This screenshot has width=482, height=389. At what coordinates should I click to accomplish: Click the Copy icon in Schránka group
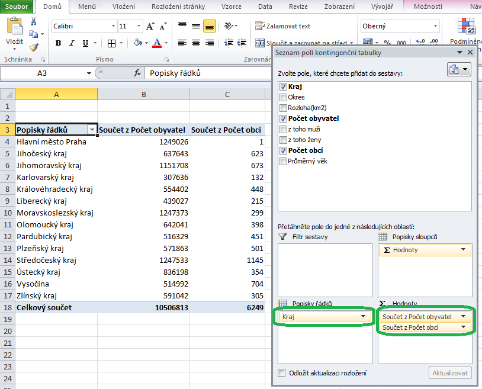(x=33, y=34)
